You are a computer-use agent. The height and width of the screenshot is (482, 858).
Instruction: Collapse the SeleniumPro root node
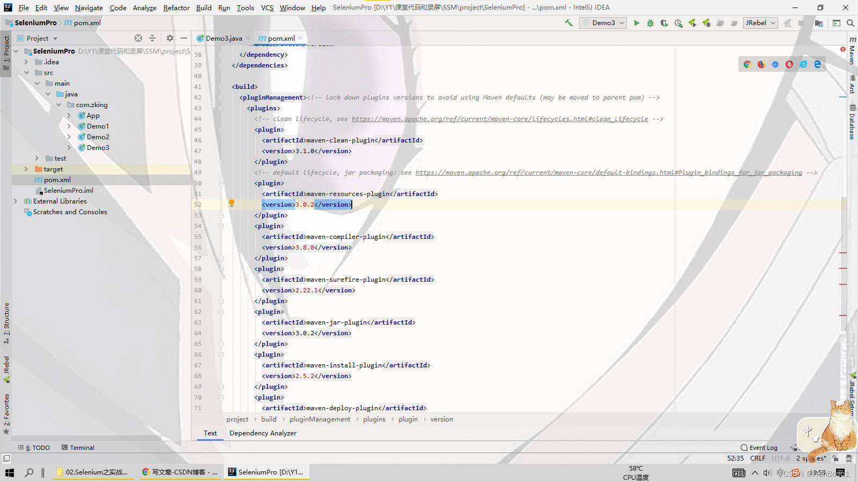point(16,51)
